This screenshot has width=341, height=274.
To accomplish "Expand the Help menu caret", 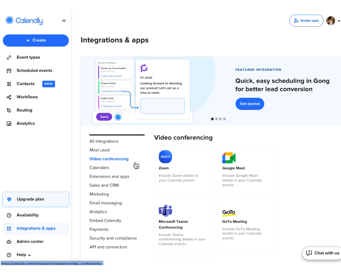I will (x=29, y=255).
